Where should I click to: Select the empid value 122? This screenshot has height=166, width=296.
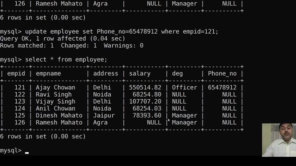[x=19, y=95]
